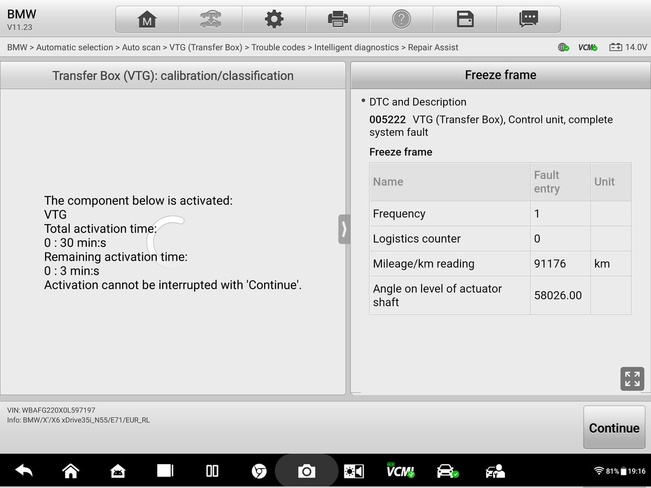651x488 pixels.
Task: Select the value 58026.00
Action: [x=558, y=295]
